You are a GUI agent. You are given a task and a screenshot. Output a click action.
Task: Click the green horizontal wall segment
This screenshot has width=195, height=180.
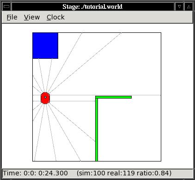pyautogui.click(x=114, y=97)
